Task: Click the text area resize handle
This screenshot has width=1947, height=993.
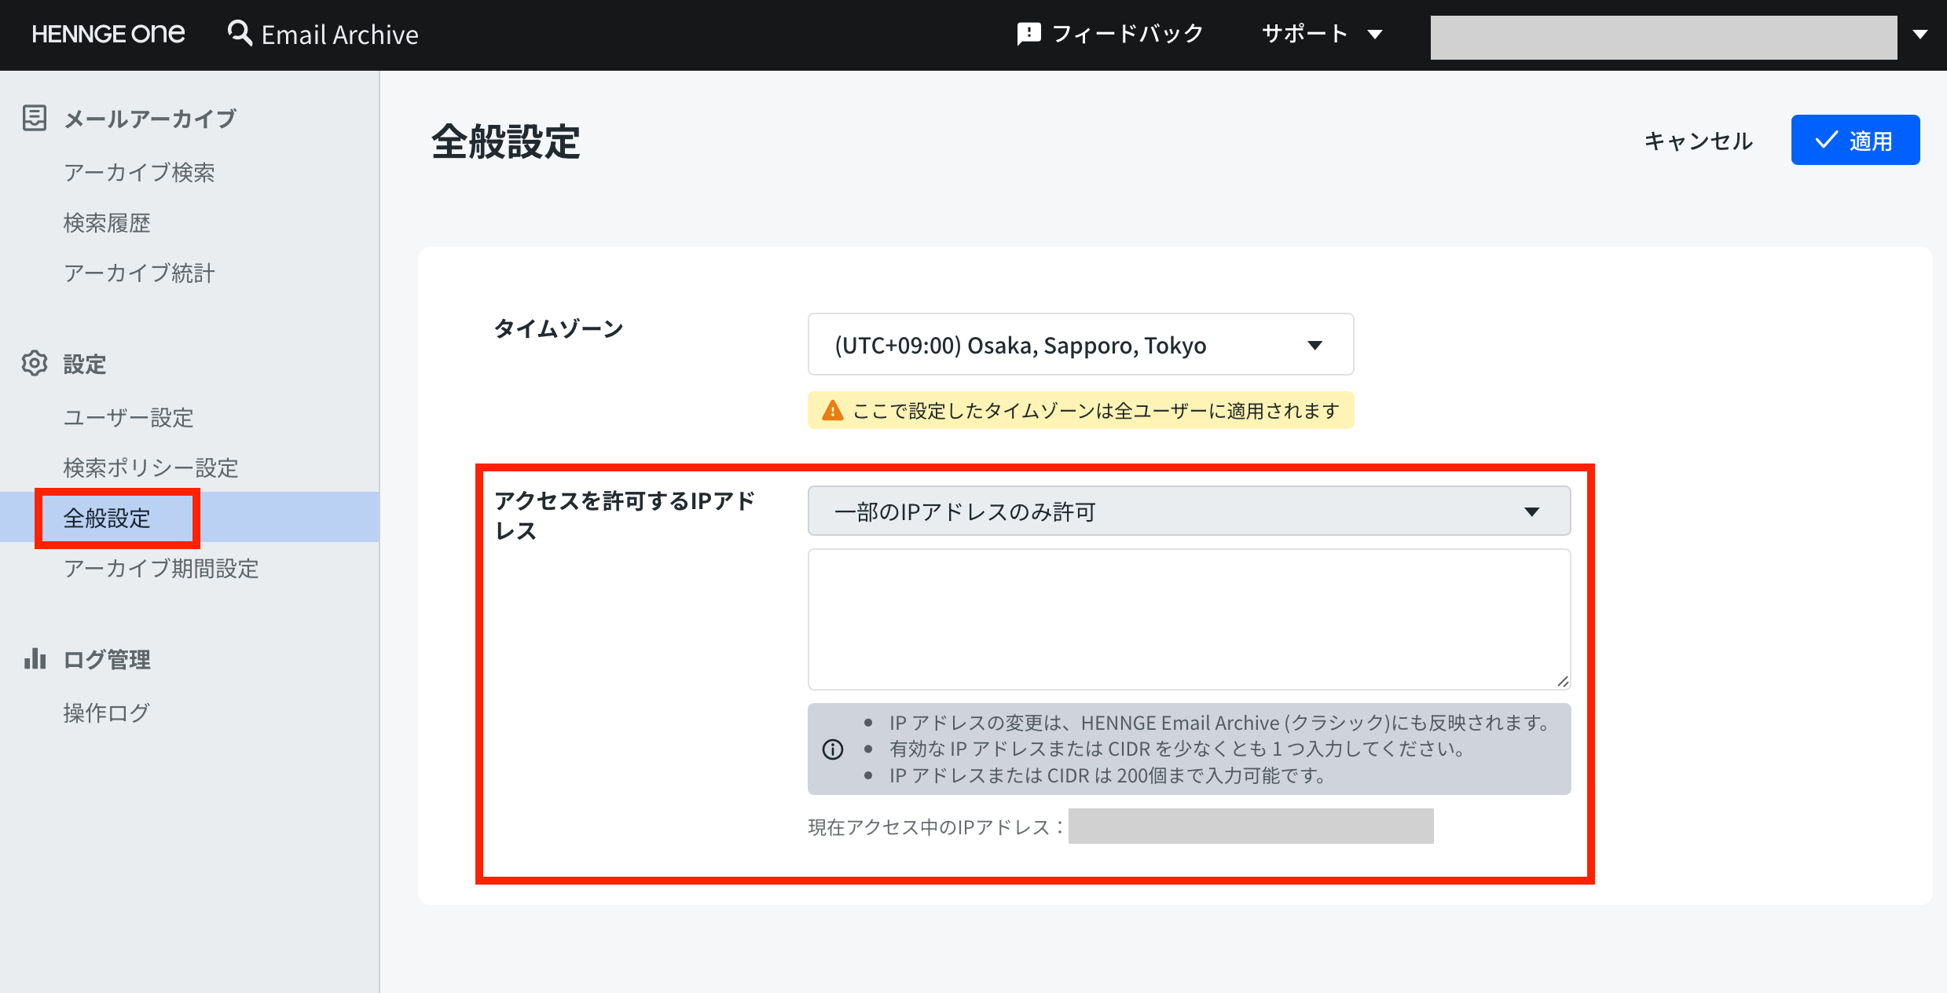Action: pos(1562,681)
